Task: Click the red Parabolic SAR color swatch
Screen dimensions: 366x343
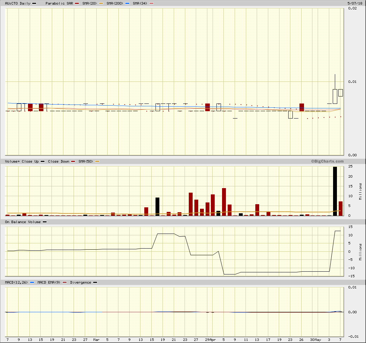Action: click(x=77, y=3)
